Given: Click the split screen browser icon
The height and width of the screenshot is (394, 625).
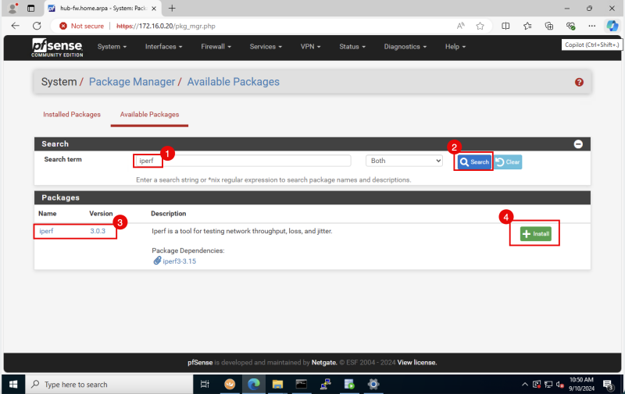Looking at the screenshot, I should [505, 26].
